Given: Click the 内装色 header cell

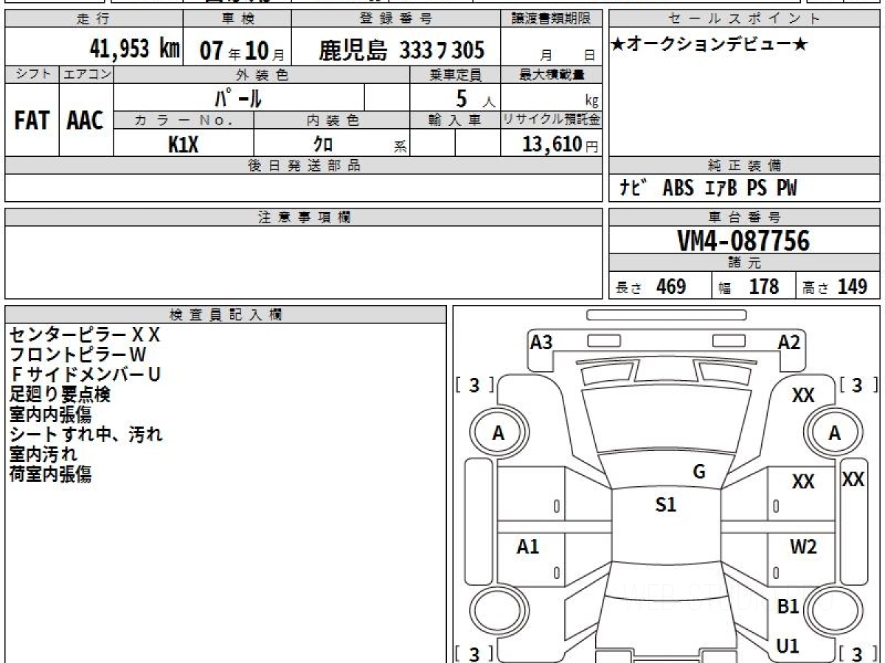Looking at the screenshot, I should (332, 120).
